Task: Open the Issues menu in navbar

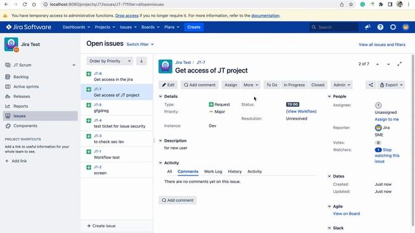Action: pyautogui.click(x=128, y=27)
